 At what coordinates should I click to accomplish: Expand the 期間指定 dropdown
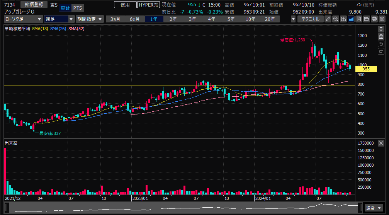[x=90, y=19]
